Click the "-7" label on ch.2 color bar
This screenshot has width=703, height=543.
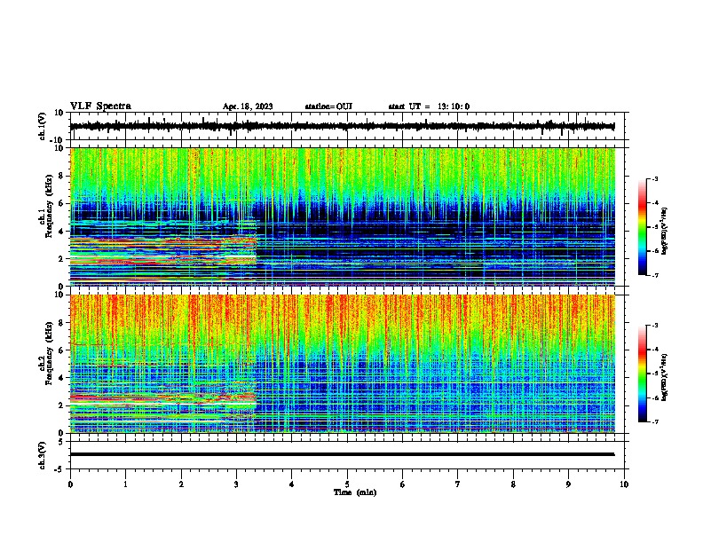(x=654, y=421)
